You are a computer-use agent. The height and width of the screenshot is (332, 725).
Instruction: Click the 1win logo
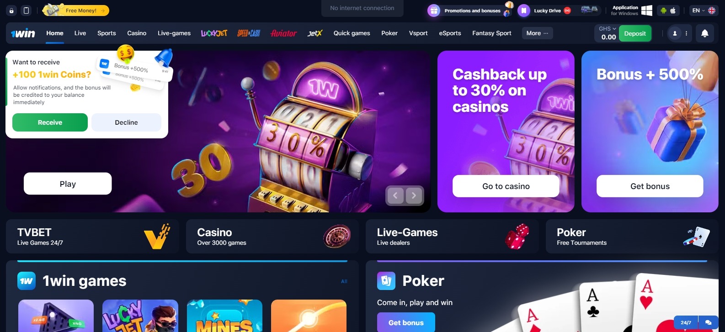(x=23, y=33)
